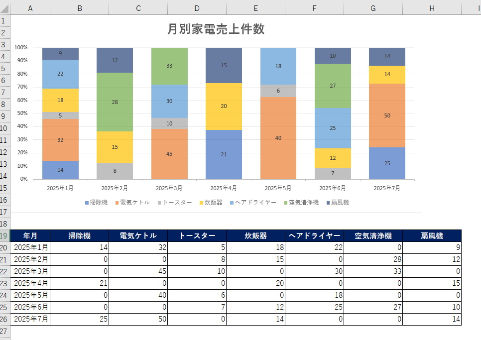
Task: Select the ヘアドライヤー value 30 for 2025年3月
Action: (x=314, y=271)
